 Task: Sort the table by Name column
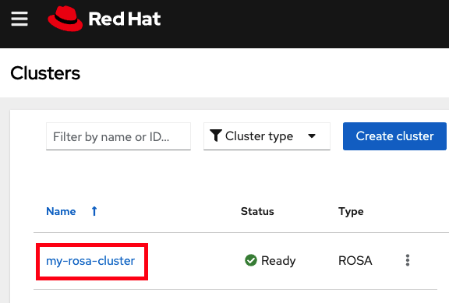point(61,211)
